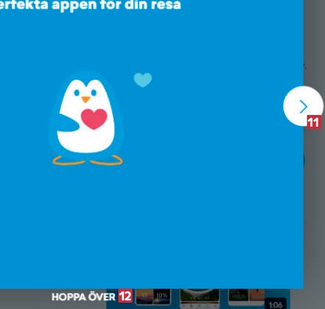
Task: Advance to next slide with chevron arrow
Action: point(303,106)
